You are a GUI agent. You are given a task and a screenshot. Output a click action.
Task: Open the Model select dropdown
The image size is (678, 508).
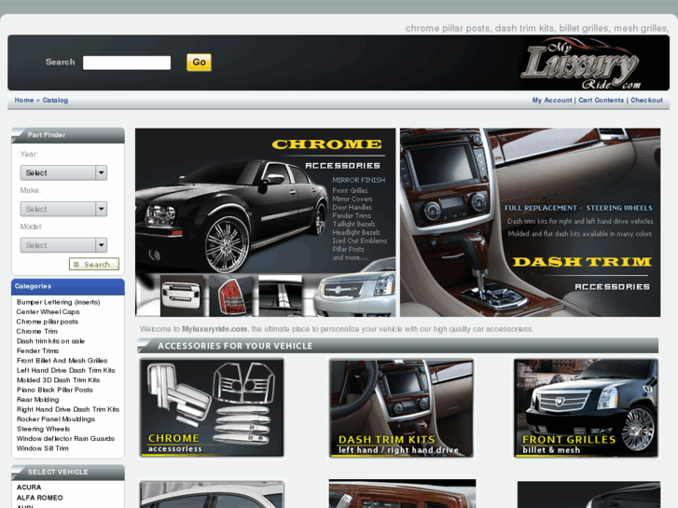[63, 245]
